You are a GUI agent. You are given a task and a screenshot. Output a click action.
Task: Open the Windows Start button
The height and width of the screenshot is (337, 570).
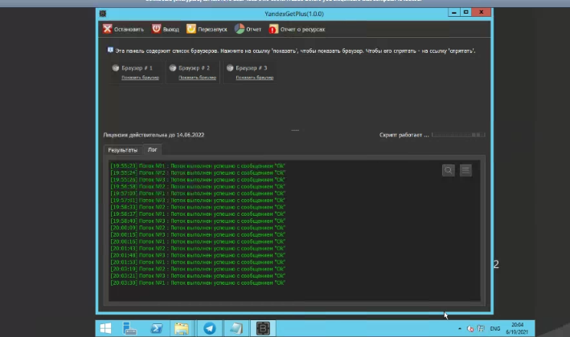point(105,329)
